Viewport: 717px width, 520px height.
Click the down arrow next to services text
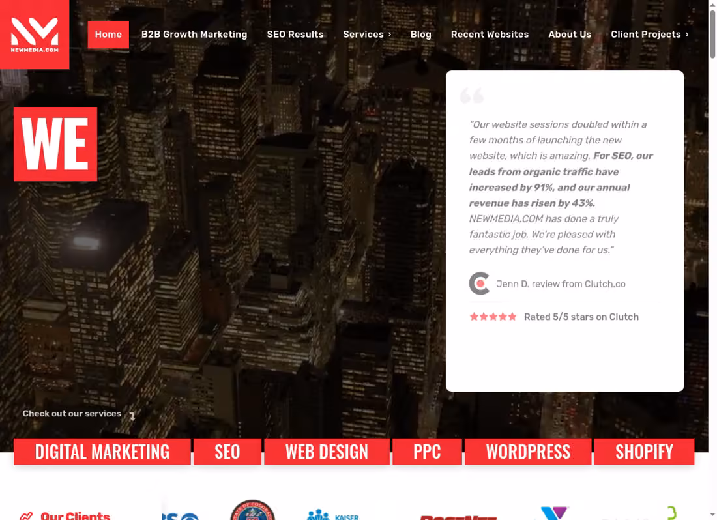coord(132,416)
